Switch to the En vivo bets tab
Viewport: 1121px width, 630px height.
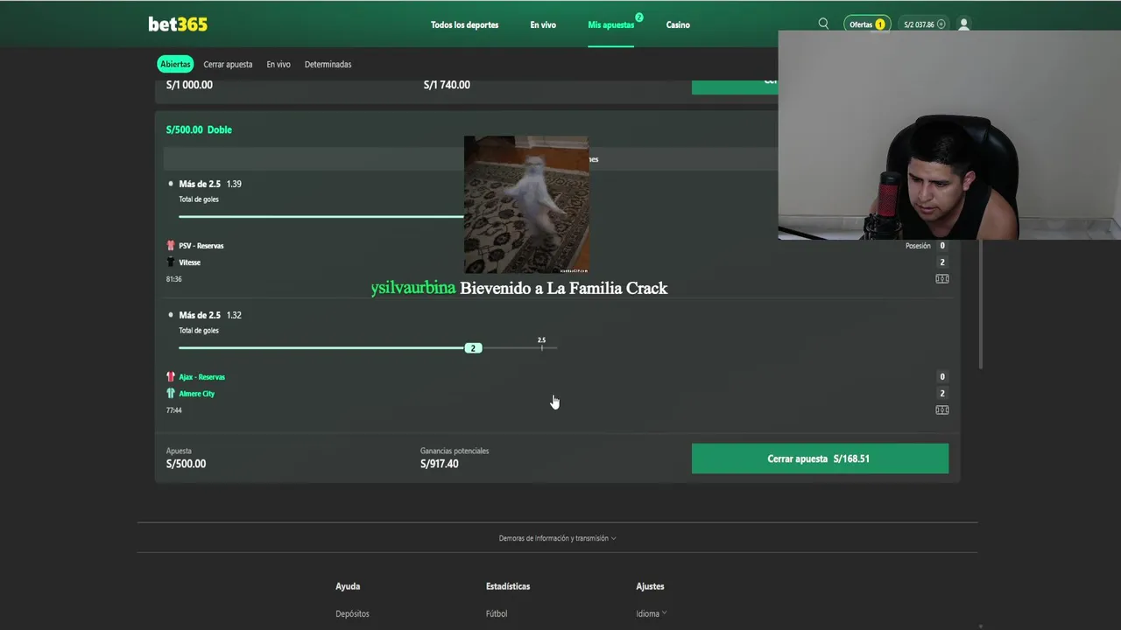[278, 64]
